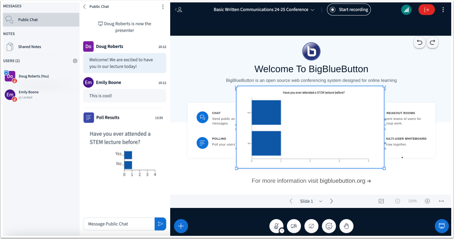Open Shared Notes
The width and height of the screenshot is (454, 239).
tap(41, 46)
